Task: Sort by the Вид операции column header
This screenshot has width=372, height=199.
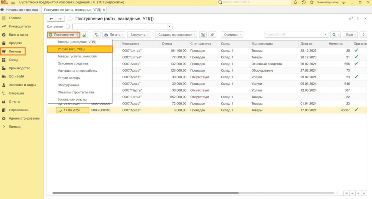Action: (x=274, y=44)
